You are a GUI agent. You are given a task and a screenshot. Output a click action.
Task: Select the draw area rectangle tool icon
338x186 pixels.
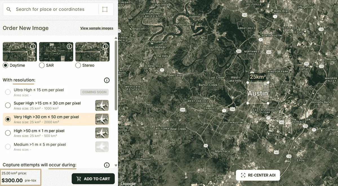(105, 9)
